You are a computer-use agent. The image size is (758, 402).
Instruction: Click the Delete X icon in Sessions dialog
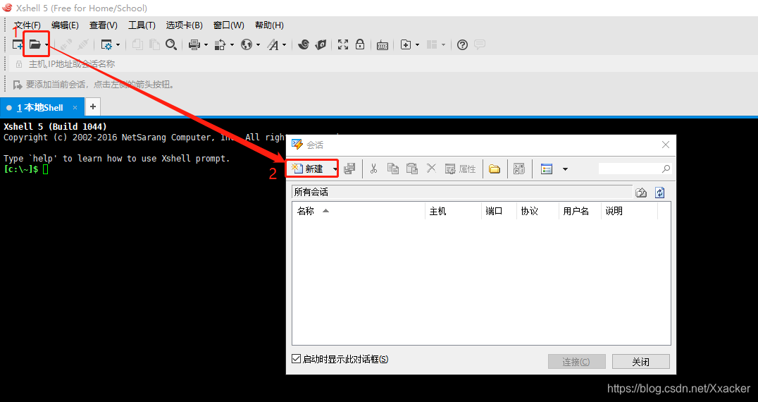(x=431, y=168)
